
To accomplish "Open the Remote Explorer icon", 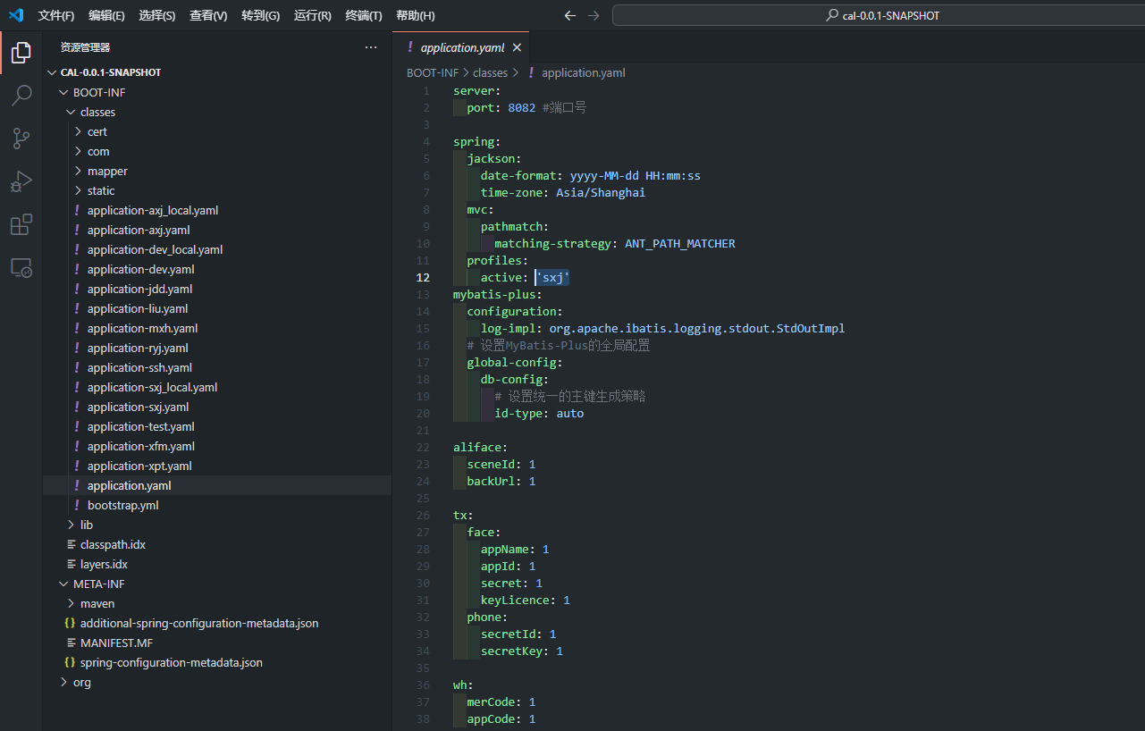I will 21,267.
